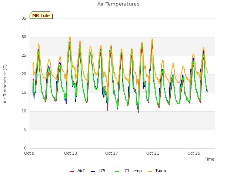Click the 15 y-axis value
This screenshot has width=237, height=178.
click(x=24, y=92)
